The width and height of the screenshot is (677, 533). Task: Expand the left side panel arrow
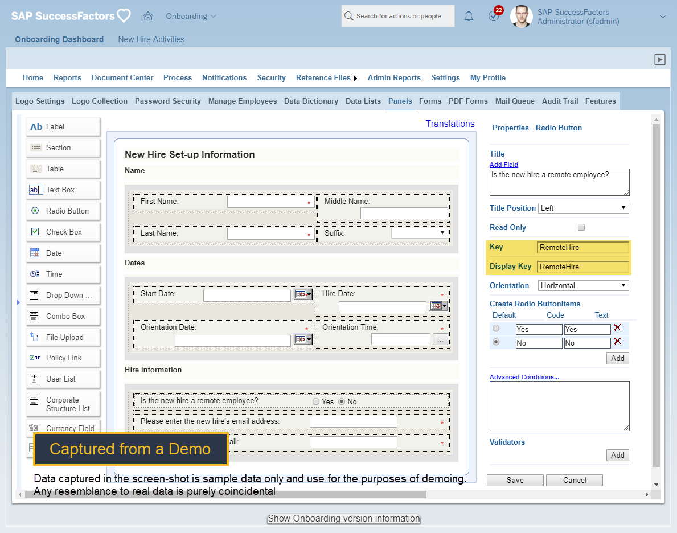pos(18,302)
